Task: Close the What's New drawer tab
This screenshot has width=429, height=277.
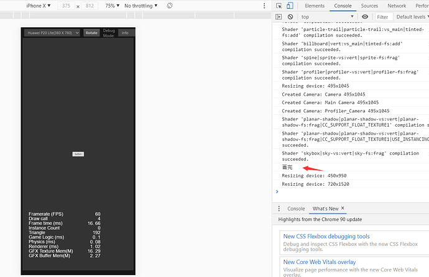Action: (343, 208)
